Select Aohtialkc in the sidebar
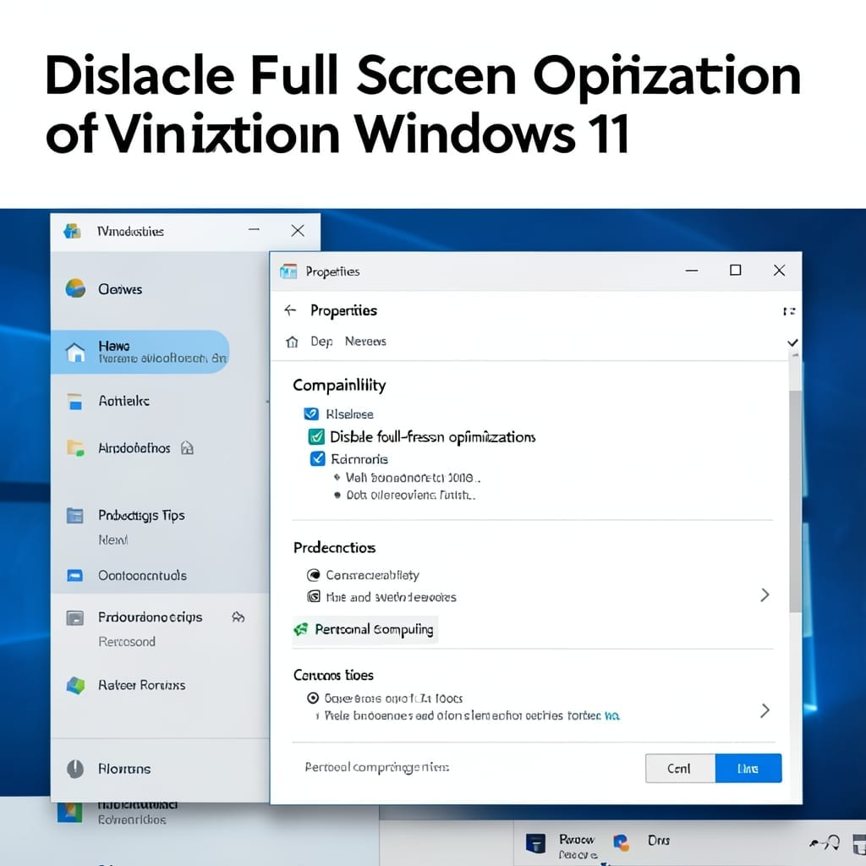 tap(123, 401)
